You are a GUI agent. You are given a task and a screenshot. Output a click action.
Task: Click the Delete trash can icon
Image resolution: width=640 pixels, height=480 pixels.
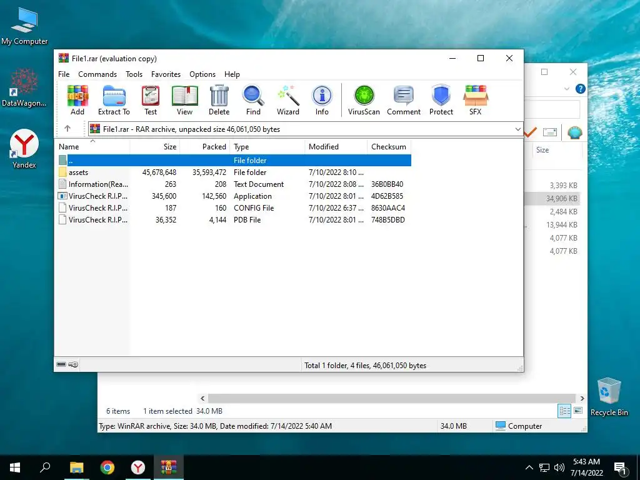pyautogui.click(x=219, y=100)
